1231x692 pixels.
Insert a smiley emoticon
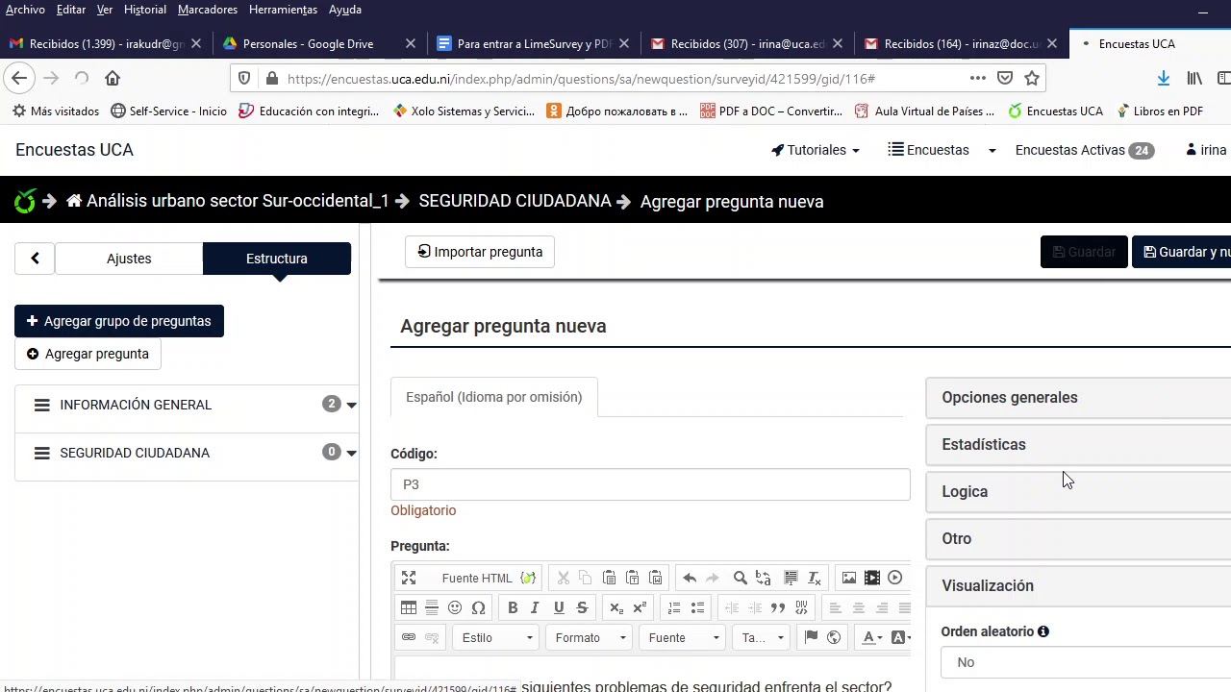click(455, 607)
